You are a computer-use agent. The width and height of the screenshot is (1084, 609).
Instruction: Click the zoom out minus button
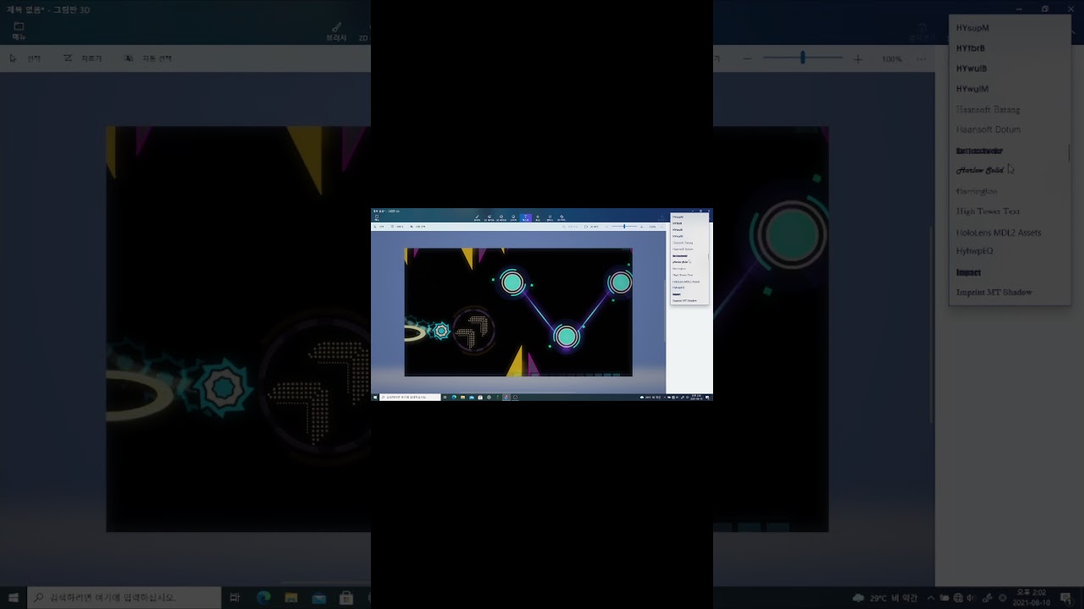point(606,227)
